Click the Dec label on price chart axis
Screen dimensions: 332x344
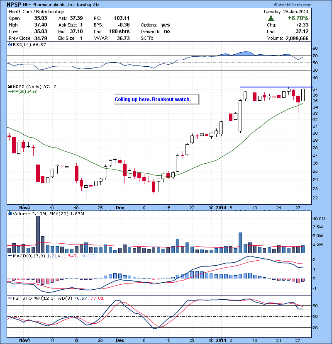point(120,208)
